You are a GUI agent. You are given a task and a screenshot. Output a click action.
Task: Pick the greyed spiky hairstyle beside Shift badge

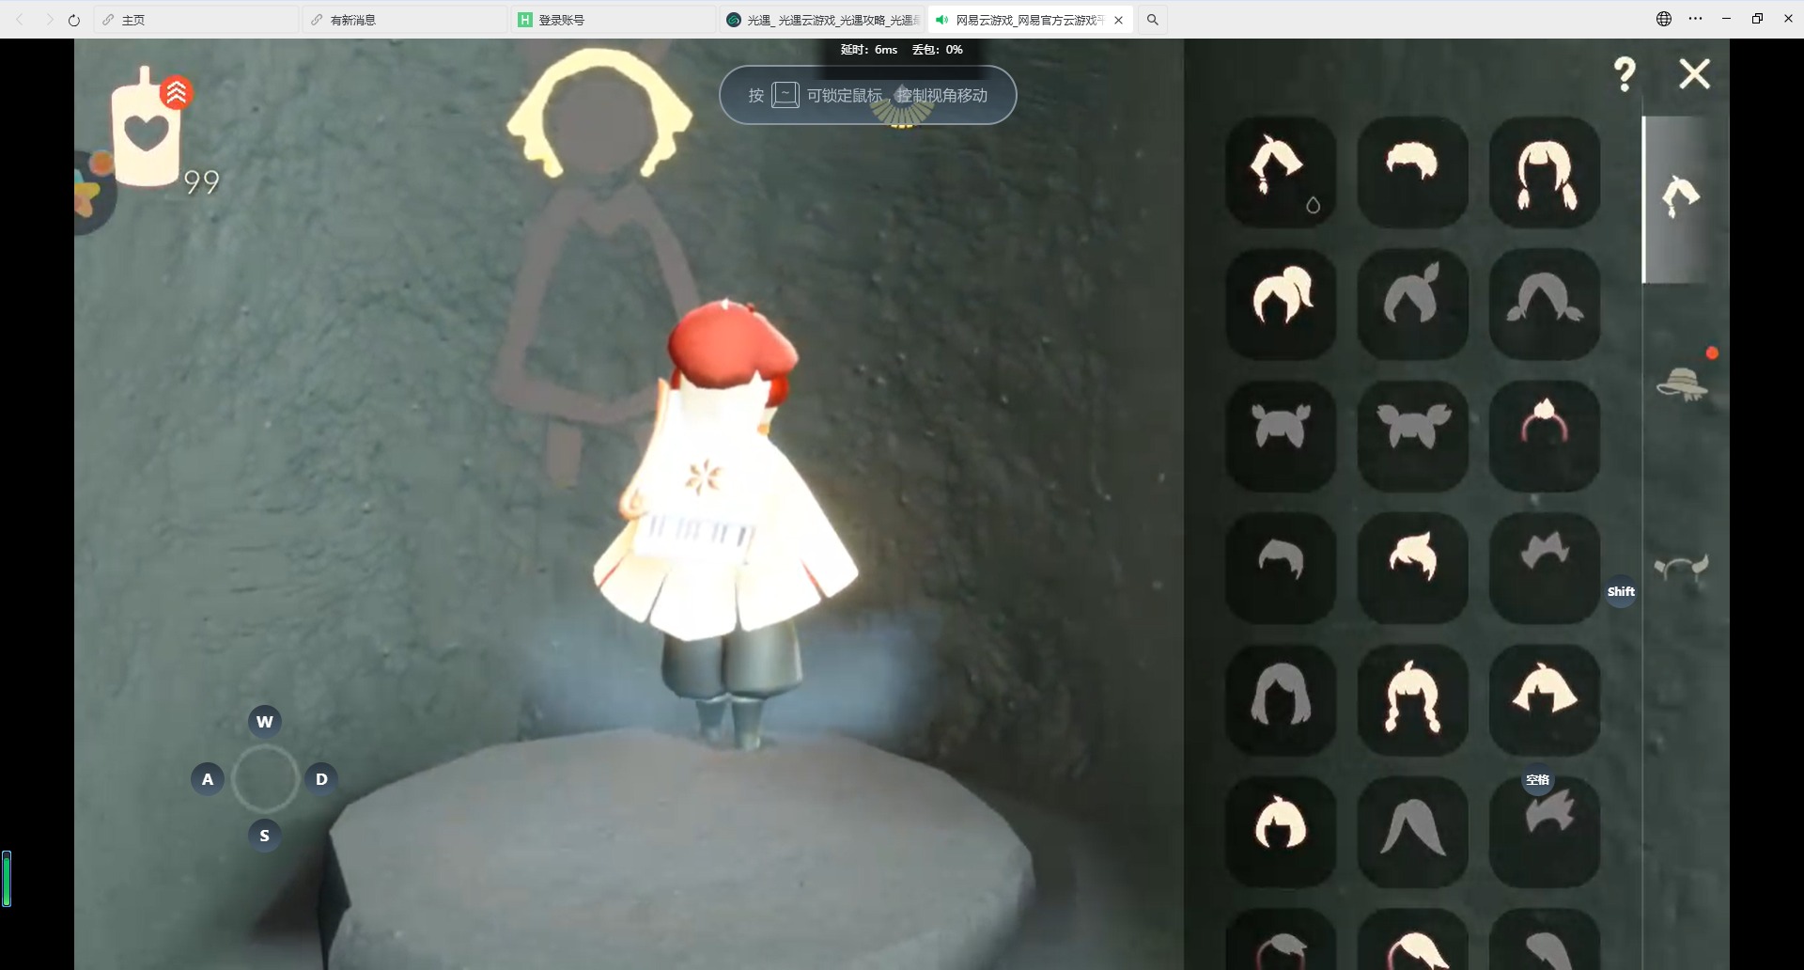point(1545,568)
